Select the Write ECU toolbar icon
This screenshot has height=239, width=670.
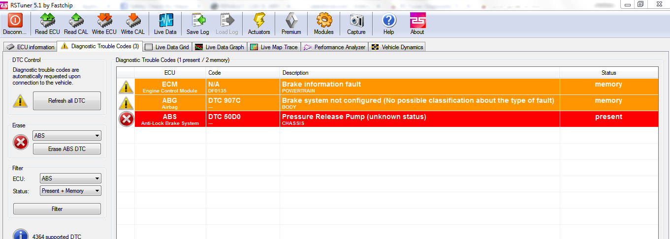(104, 20)
